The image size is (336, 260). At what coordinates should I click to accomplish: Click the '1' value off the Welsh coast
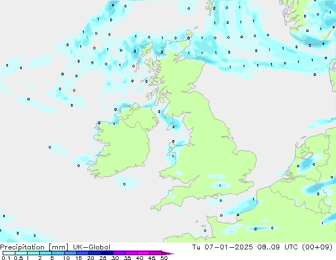pyautogui.click(x=173, y=157)
